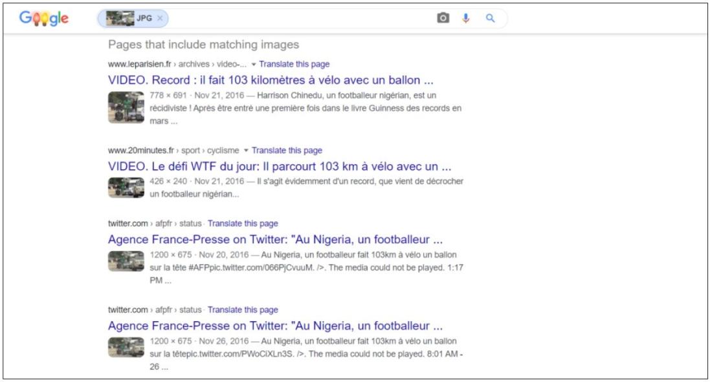
Task: Remove the JPG image chip
Action: pyautogui.click(x=160, y=18)
